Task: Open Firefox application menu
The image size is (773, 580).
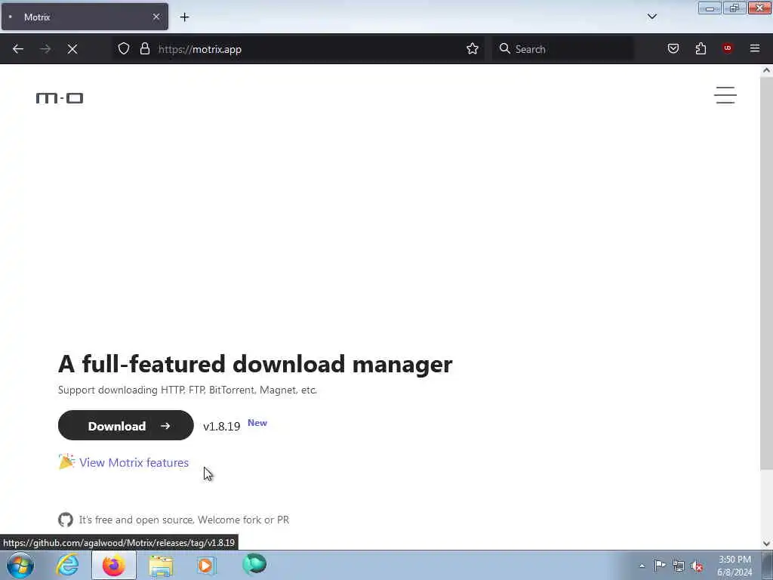Action: [755, 48]
